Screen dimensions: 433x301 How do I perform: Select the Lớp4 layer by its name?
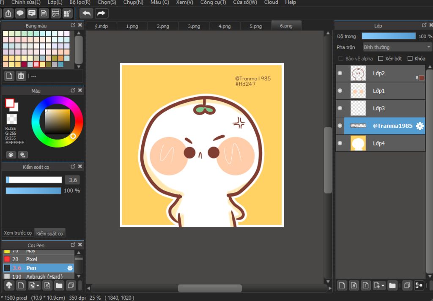tap(379, 143)
